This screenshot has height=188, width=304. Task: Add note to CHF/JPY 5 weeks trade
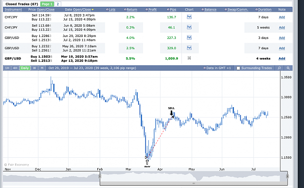point(282,27)
